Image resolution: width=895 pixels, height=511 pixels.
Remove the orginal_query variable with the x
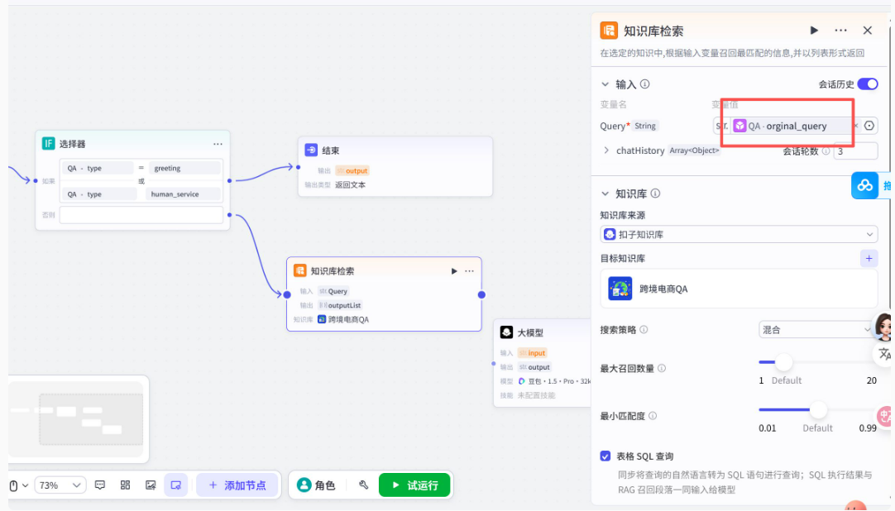pyautogui.click(x=855, y=126)
